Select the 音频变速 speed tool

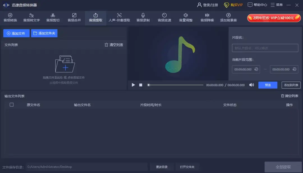164,18
